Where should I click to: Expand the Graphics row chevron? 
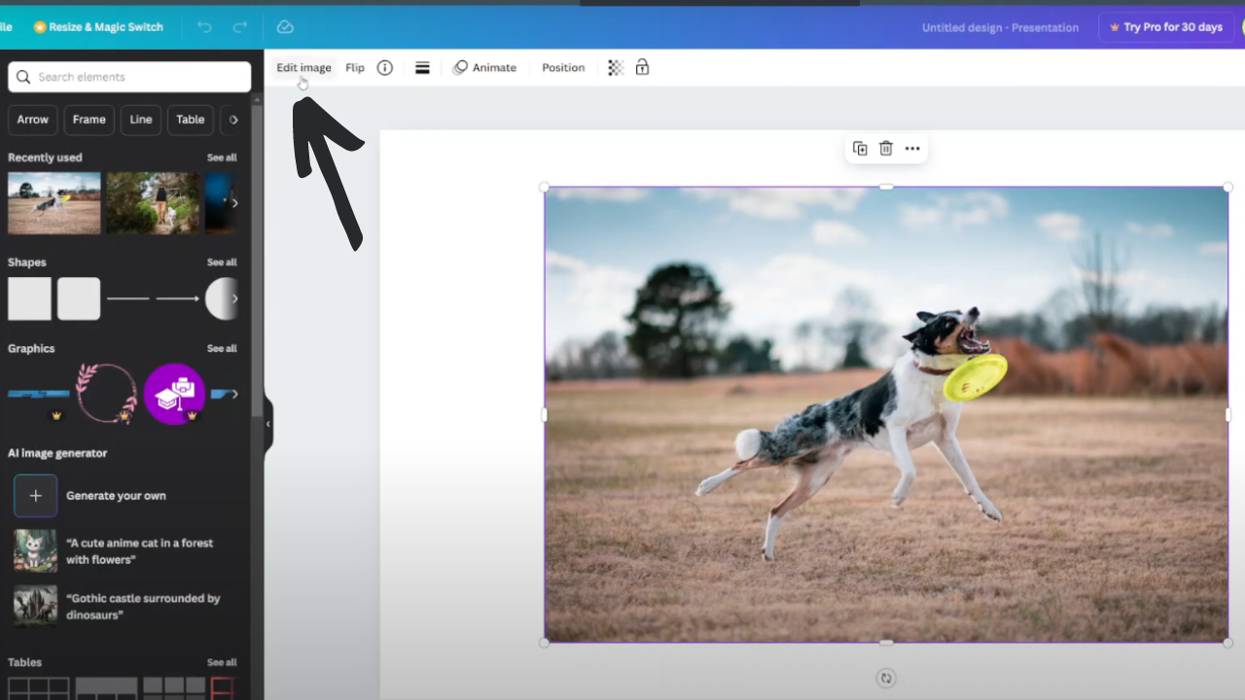(234, 394)
